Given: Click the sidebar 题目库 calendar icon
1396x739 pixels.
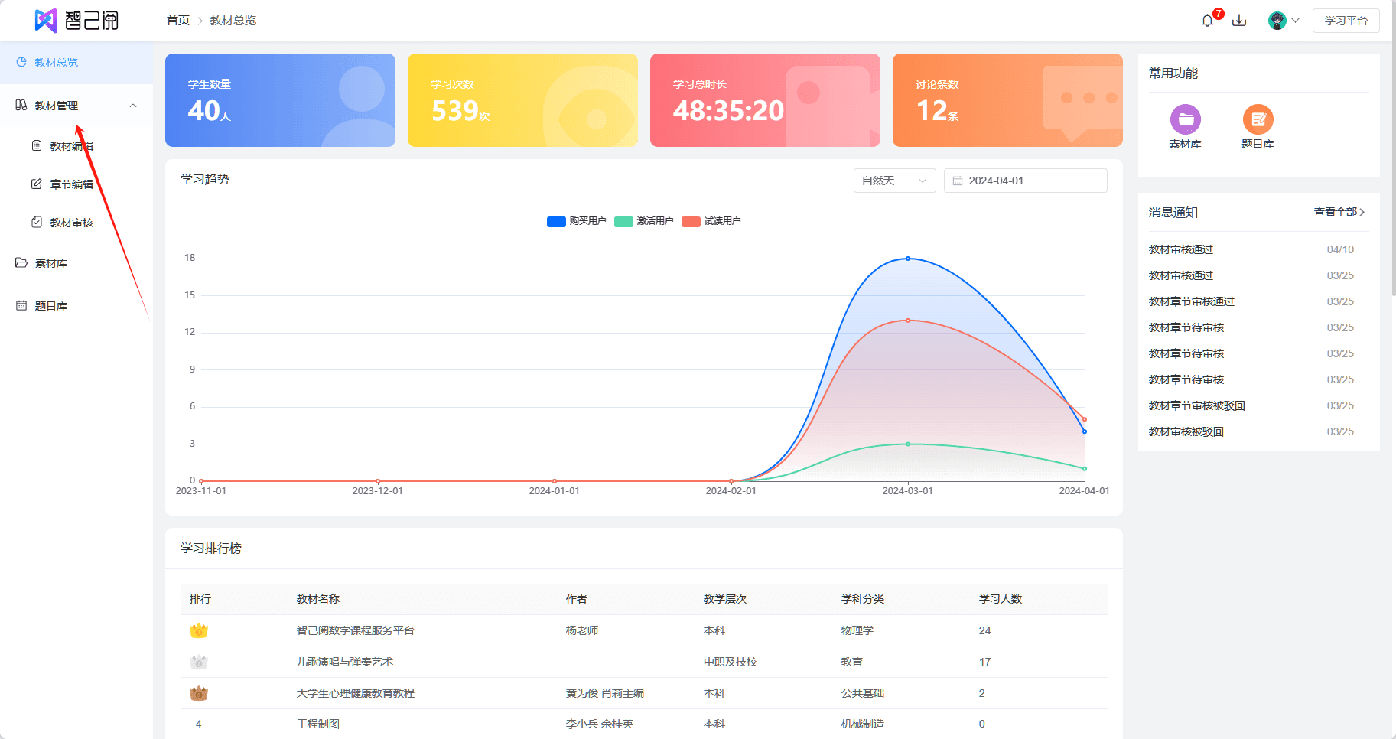Looking at the screenshot, I should click(x=21, y=305).
